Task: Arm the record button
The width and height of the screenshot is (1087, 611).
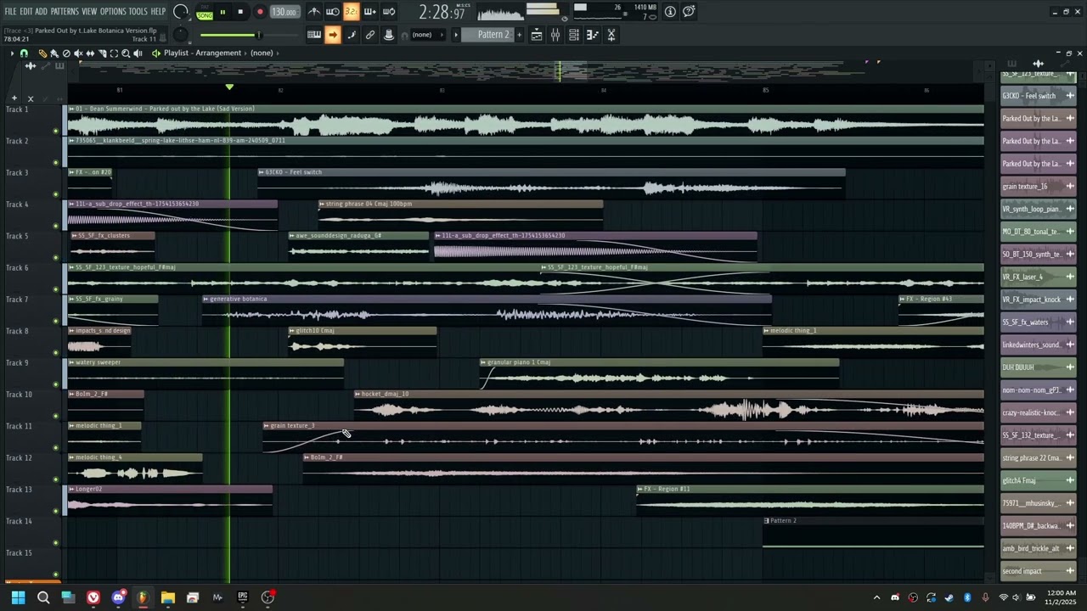Action: click(x=260, y=12)
